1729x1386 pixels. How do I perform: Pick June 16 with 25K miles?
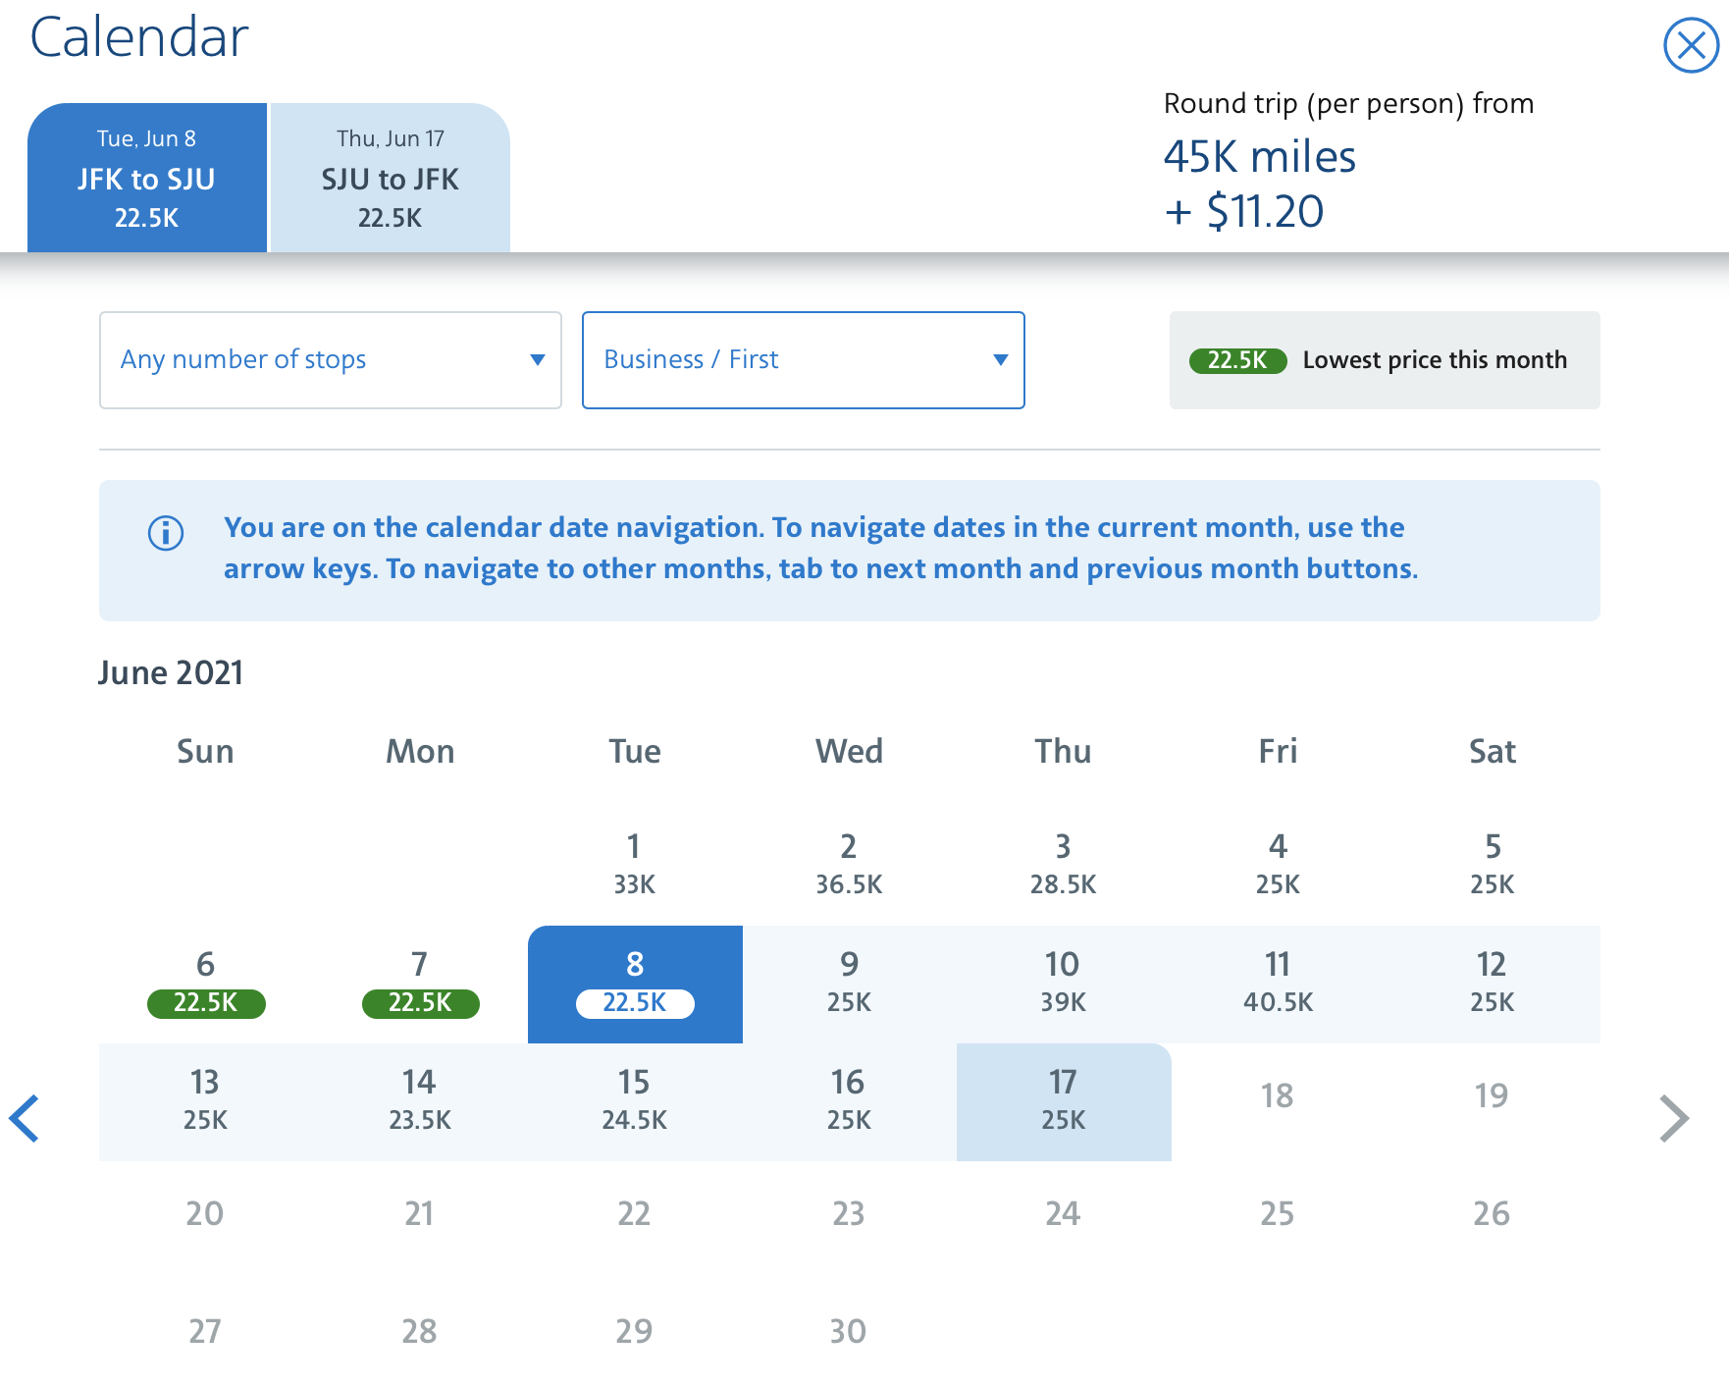click(848, 1099)
